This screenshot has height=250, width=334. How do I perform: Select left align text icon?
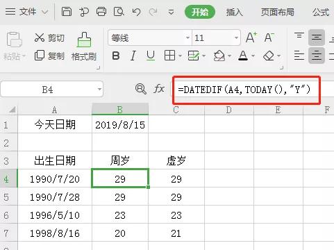[299, 56]
